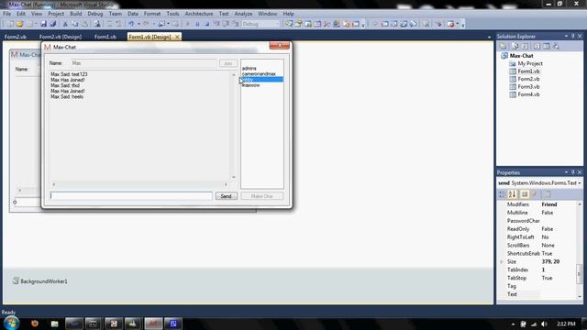Click the Undo arrow icon
Screen dimensions: 587x330
click(131, 24)
